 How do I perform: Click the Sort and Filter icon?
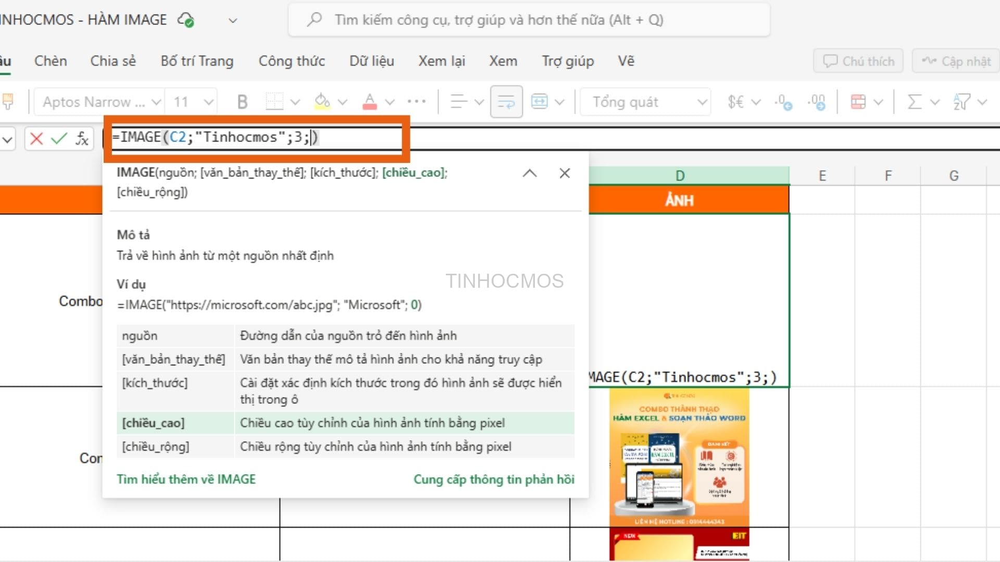tap(961, 102)
